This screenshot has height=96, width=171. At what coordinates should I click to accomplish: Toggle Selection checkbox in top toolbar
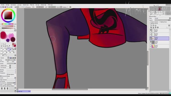click(x=26, y=7)
